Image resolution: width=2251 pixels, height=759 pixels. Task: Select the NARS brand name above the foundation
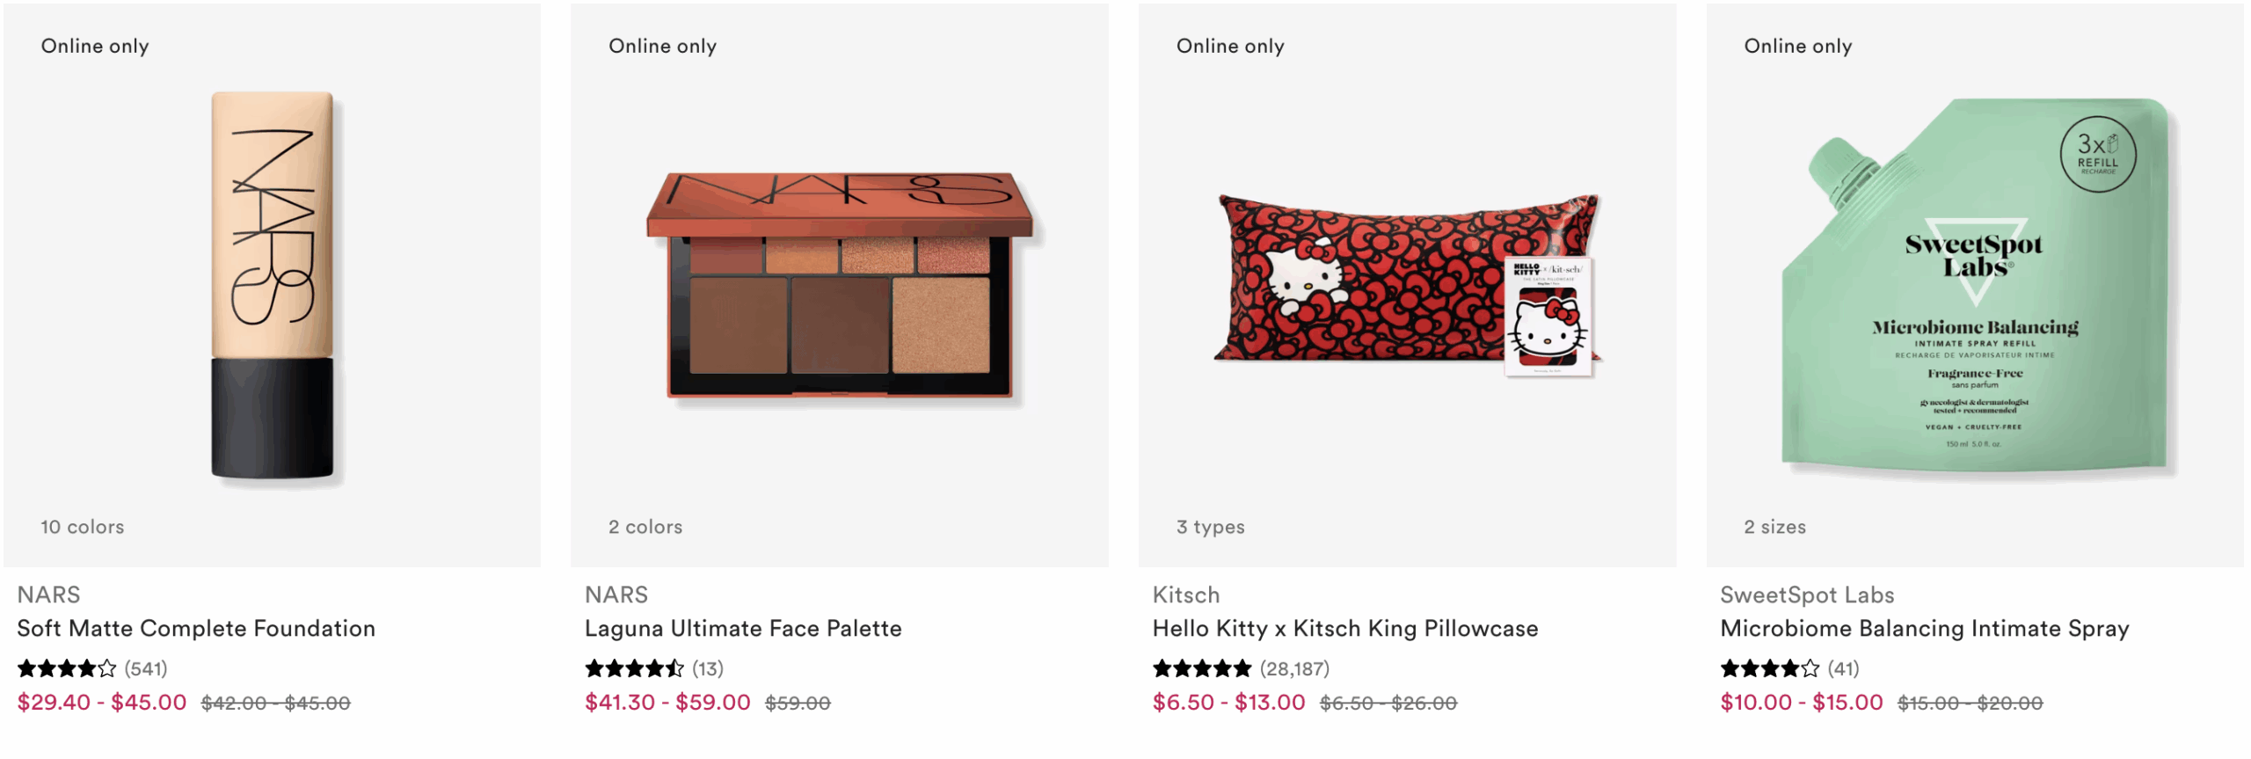[x=48, y=595]
